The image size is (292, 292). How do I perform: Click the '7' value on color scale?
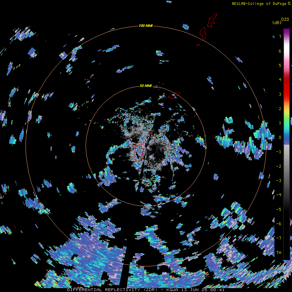(x=280, y=36)
